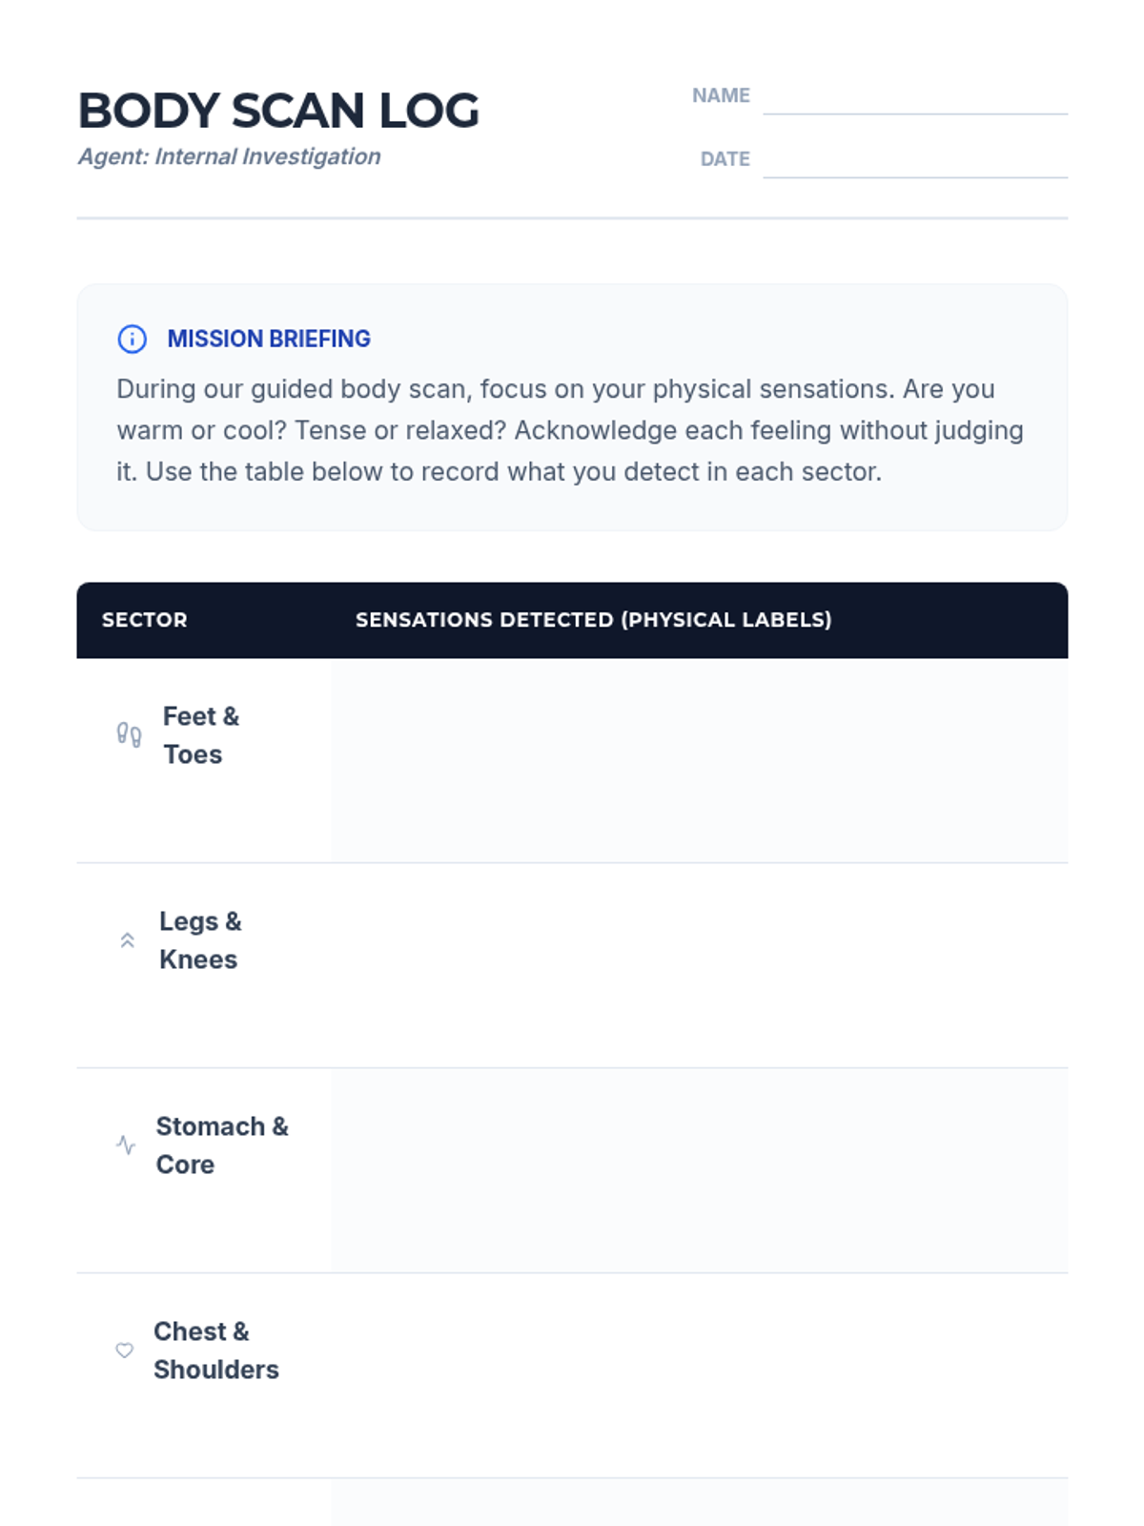Click the Sensations Detected column header
The width and height of the screenshot is (1144, 1526).
click(593, 620)
